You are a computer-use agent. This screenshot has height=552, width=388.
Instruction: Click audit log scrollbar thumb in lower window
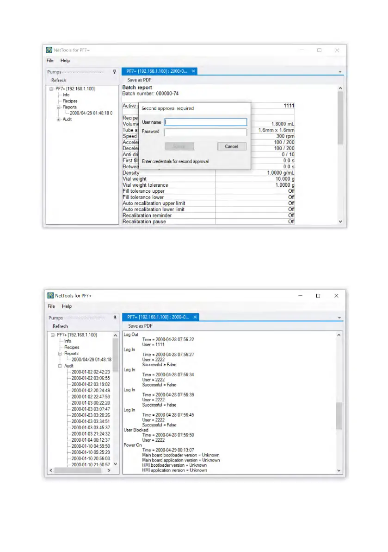point(339,416)
